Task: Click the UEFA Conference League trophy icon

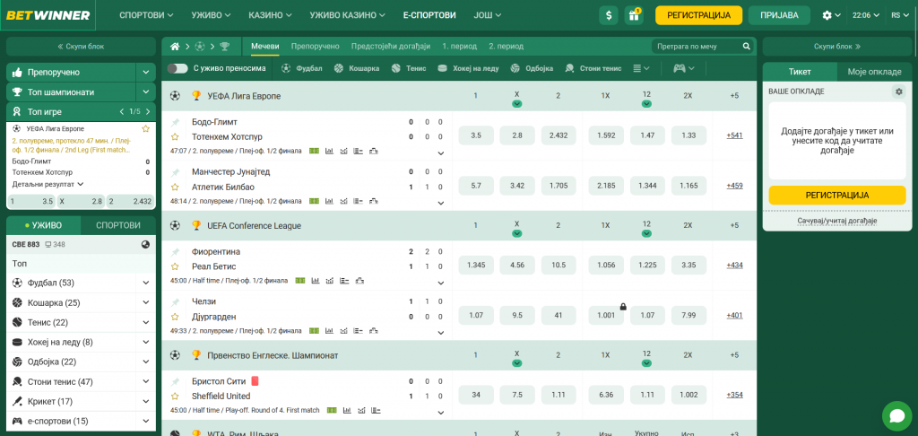Action: 196,225
